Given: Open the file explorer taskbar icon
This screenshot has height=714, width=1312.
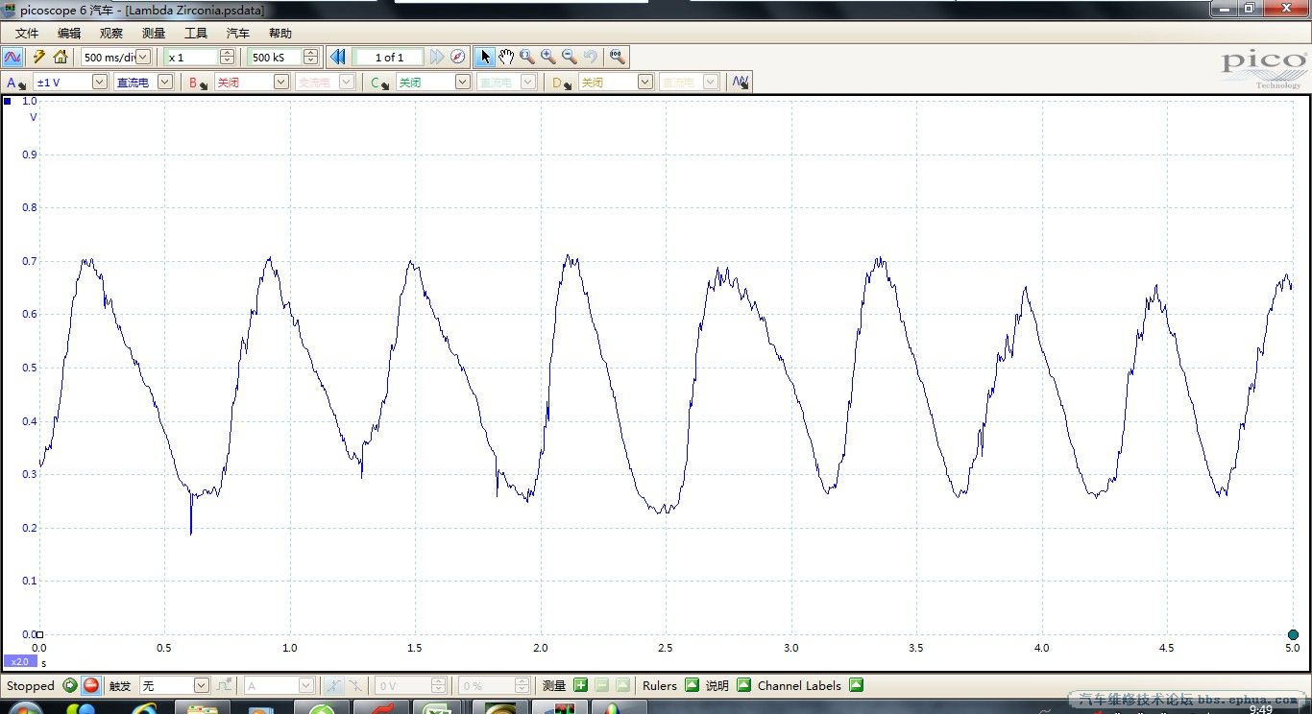Looking at the screenshot, I should coord(203,708).
